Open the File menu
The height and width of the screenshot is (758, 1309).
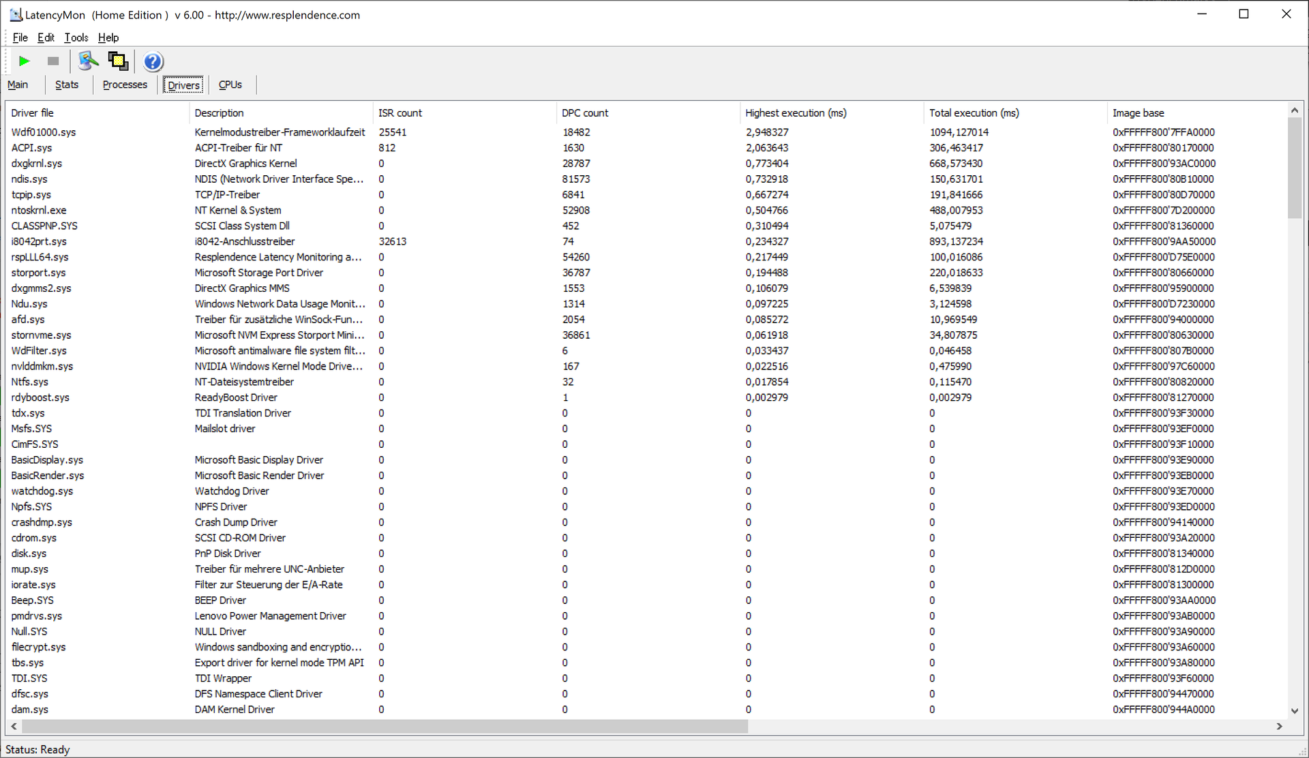[x=20, y=37]
